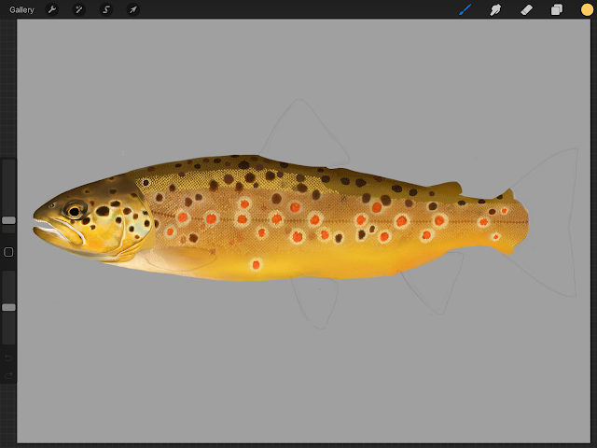The width and height of the screenshot is (597, 448).
Task: Click the brush size slider handle
Action: coord(8,220)
